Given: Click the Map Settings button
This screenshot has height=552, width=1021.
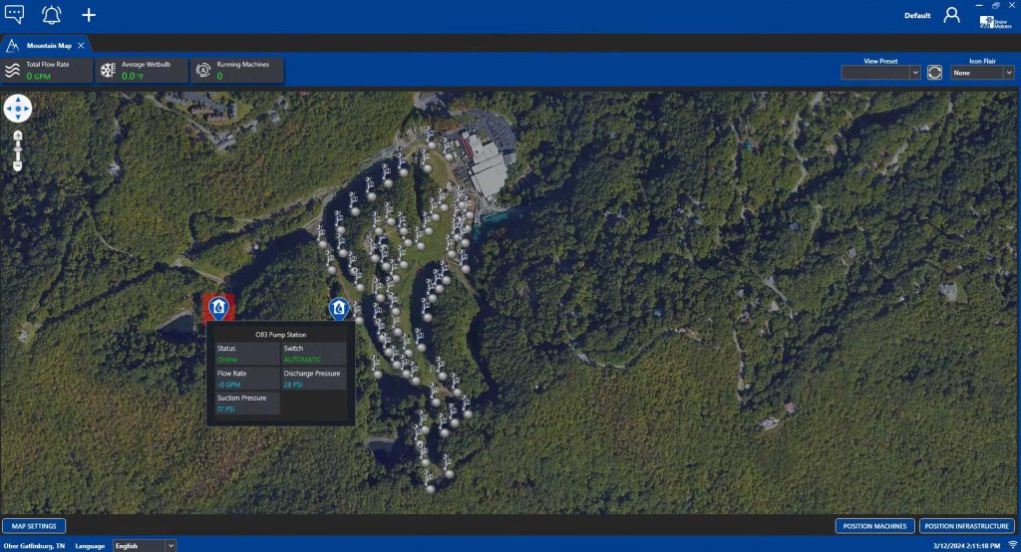Looking at the screenshot, I should point(34,526).
